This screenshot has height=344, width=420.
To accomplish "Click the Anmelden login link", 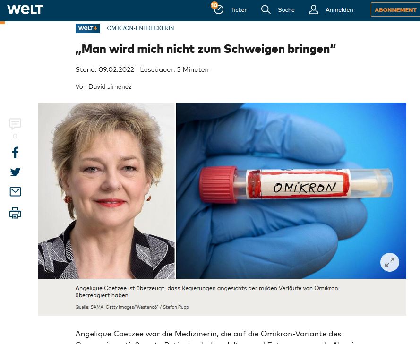I will point(339,10).
